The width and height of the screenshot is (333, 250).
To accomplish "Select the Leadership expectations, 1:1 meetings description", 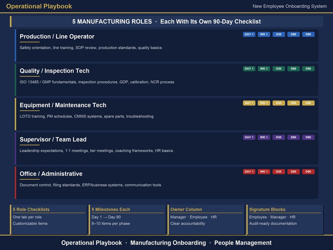I will click(x=96, y=151).
